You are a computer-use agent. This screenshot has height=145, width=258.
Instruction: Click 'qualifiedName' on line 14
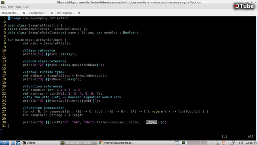(x=84, y=65)
